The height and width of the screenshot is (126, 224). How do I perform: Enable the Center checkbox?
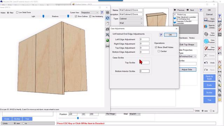(x=159, y=51)
